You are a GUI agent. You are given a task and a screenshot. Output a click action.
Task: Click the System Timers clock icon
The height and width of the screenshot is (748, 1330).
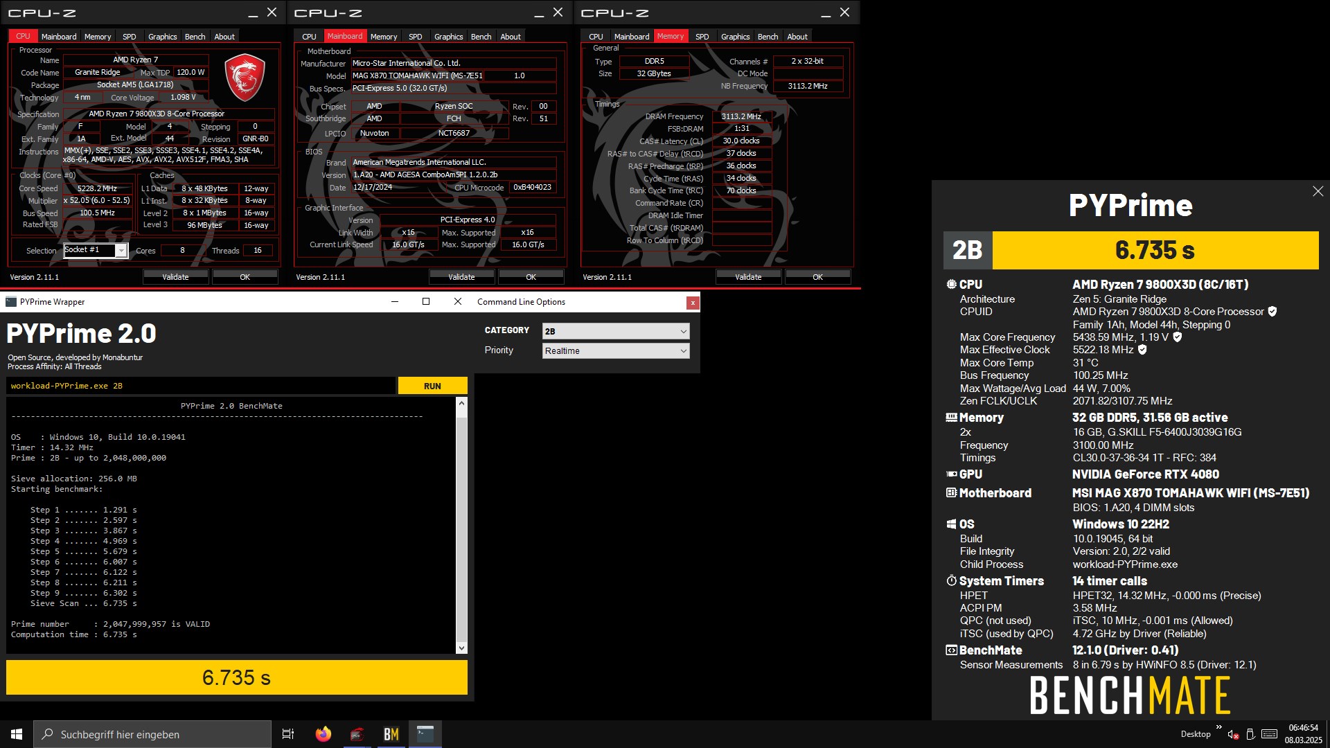951,581
